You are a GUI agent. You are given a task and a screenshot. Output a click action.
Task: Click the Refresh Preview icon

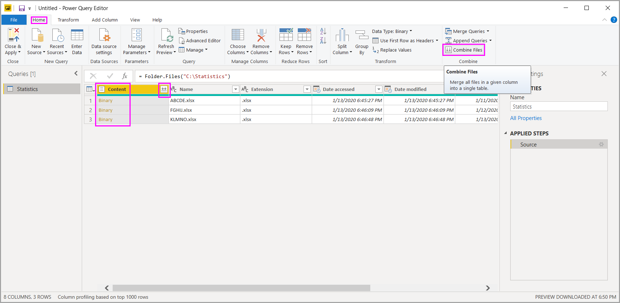[166, 35]
